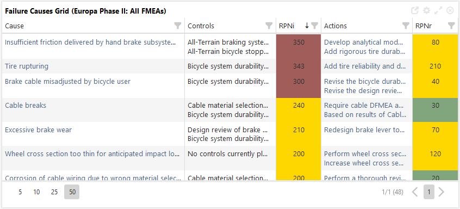The image size is (460, 209).
Task: Select 50 rows per page
Action: coord(72,192)
